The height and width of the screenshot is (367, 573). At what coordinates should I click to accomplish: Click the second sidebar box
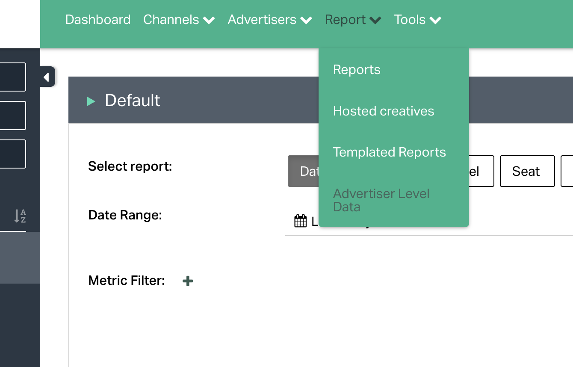[13, 115]
